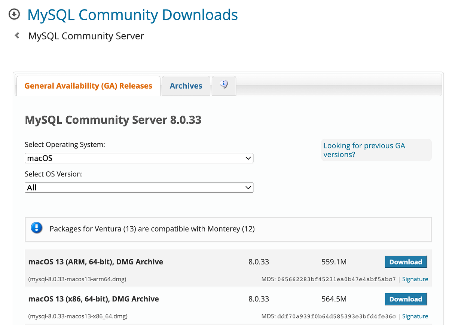Click the download arrow icon beside page title
Screen dimensions: 449x325
click(14, 14)
